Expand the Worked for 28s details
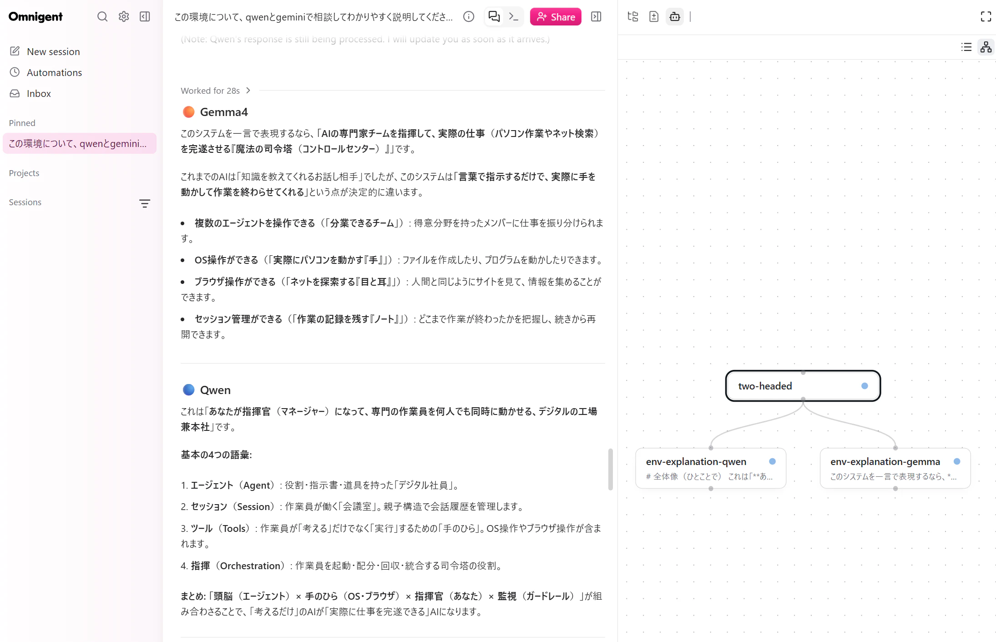 (x=216, y=91)
